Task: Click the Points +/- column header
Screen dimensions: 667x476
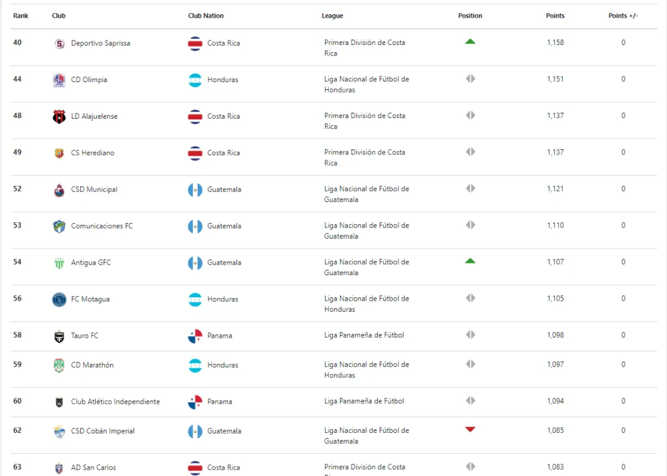Action: [x=623, y=16]
